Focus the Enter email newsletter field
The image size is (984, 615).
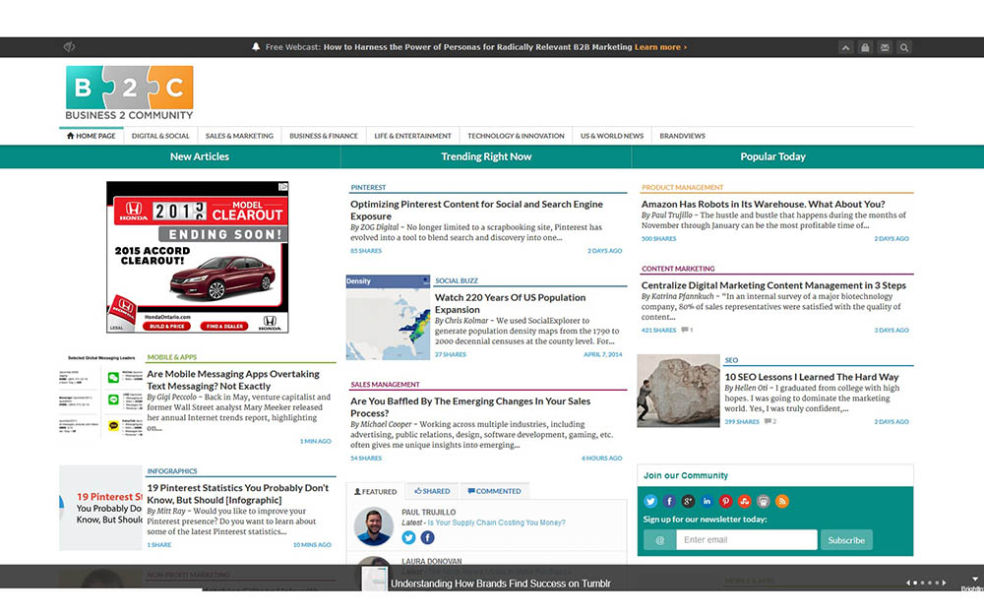[x=747, y=540]
